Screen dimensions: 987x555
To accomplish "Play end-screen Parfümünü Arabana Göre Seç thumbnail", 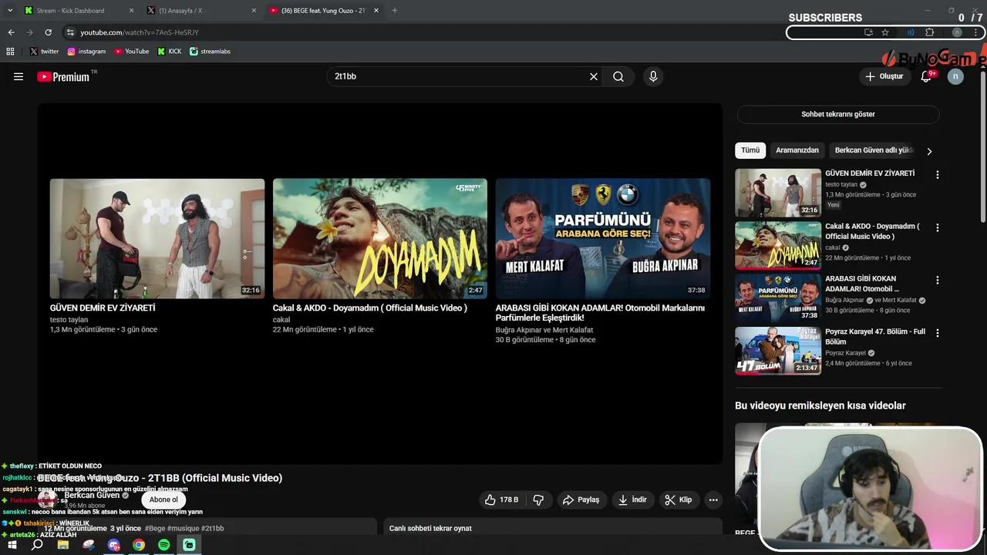I will 603,238.
